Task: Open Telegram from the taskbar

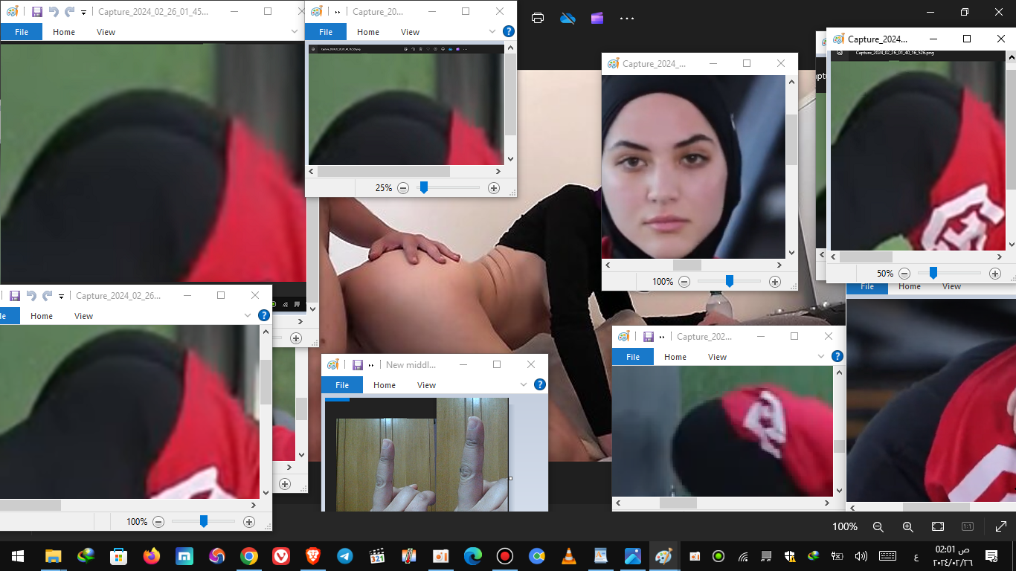Action: pos(345,556)
